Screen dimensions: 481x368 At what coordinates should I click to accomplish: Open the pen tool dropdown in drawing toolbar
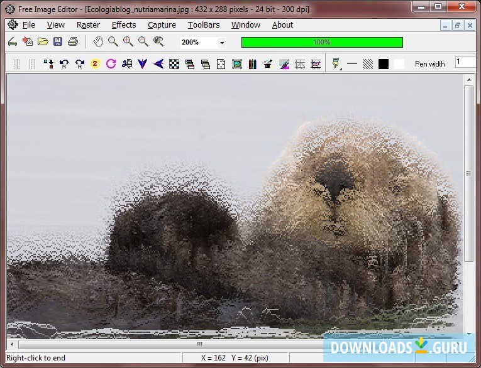337,63
